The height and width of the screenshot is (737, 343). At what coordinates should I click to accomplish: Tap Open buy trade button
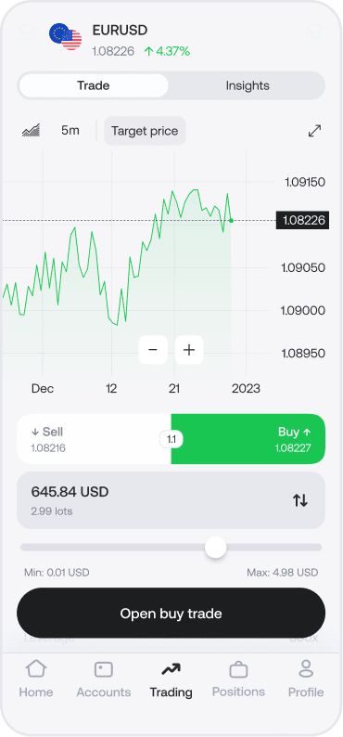pos(171,613)
